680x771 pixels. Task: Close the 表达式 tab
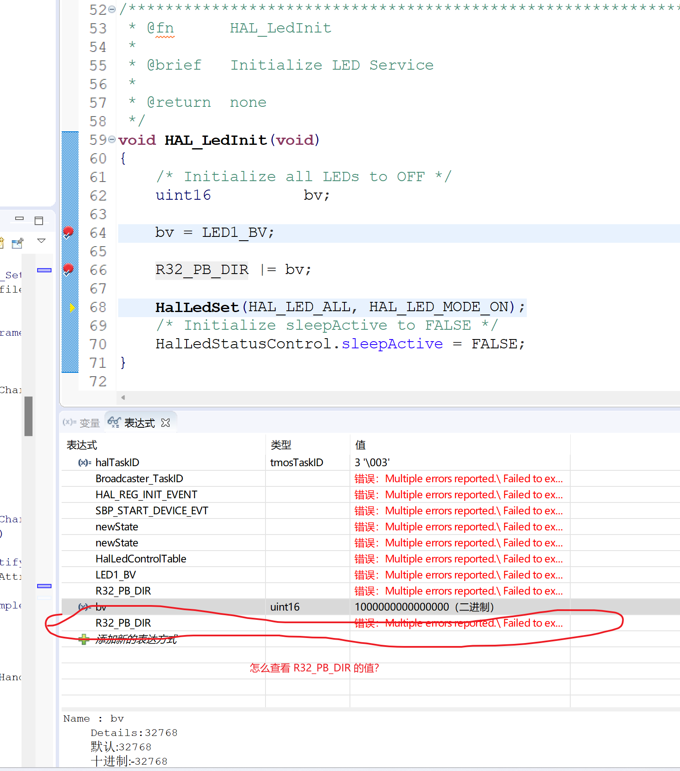[x=166, y=423]
